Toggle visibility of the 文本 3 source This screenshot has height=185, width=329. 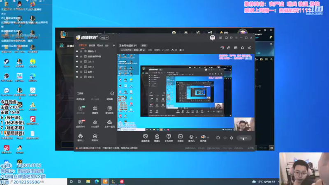click(x=77, y=77)
